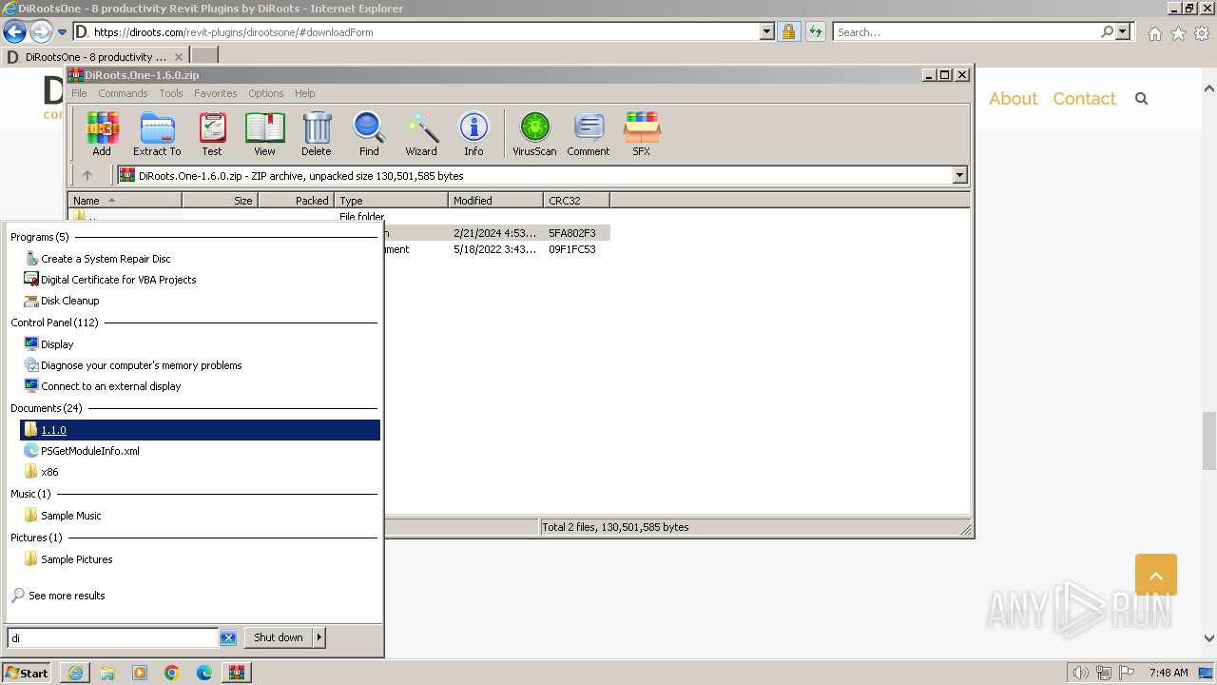The width and height of the screenshot is (1217, 685).
Task: Open the WinRAR Help menu
Action: 304,93
